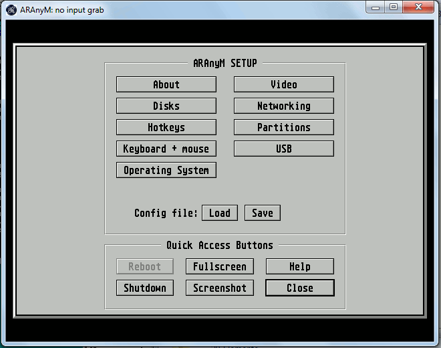The image size is (441, 348).
Task: Click the 'Quick Access Buttons' heading
Action: 220,245
